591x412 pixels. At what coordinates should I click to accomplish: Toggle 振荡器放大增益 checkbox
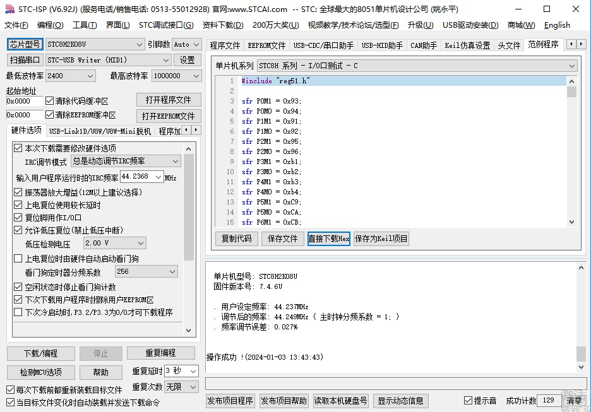18,192
